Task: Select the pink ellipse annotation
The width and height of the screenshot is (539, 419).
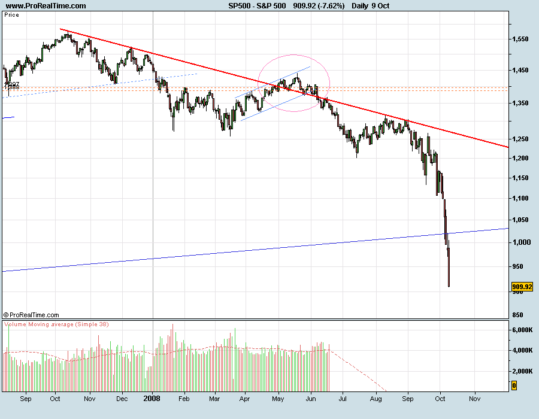Action: point(294,83)
